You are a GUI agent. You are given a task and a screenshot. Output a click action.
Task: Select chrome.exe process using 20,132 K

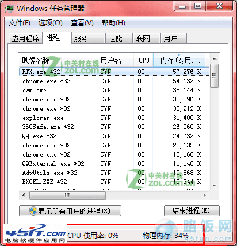[x=114, y=145]
